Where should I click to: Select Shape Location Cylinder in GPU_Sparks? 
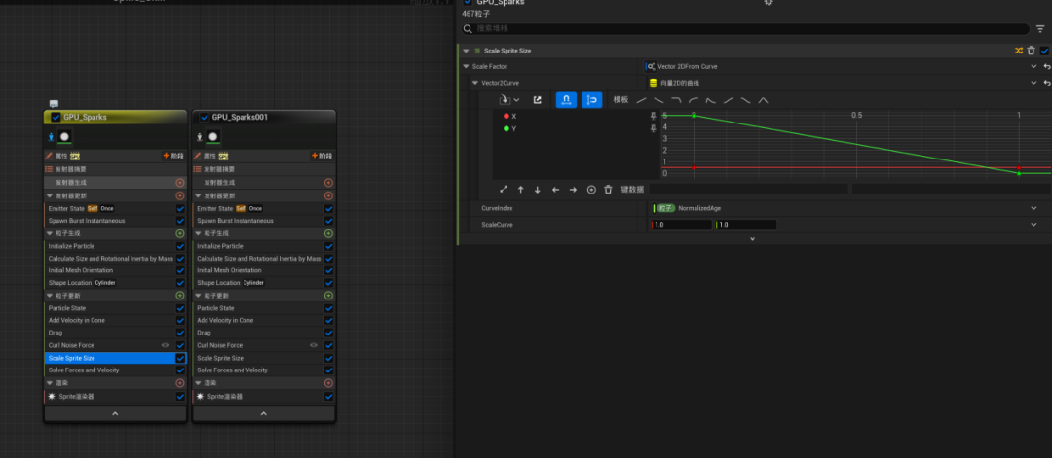(83, 283)
